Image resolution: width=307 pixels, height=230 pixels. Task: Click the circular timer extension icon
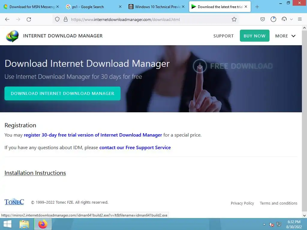coord(273,19)
